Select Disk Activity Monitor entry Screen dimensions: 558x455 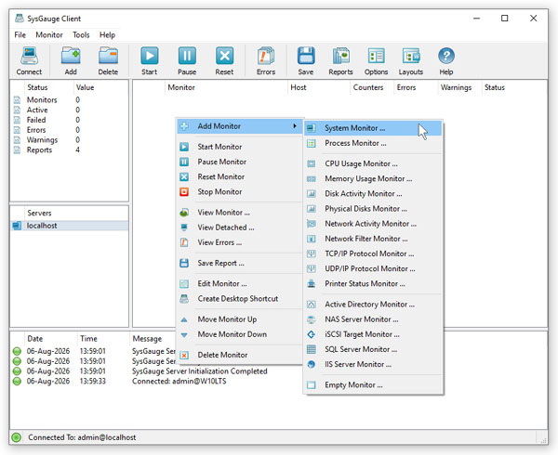pos(373,193)
